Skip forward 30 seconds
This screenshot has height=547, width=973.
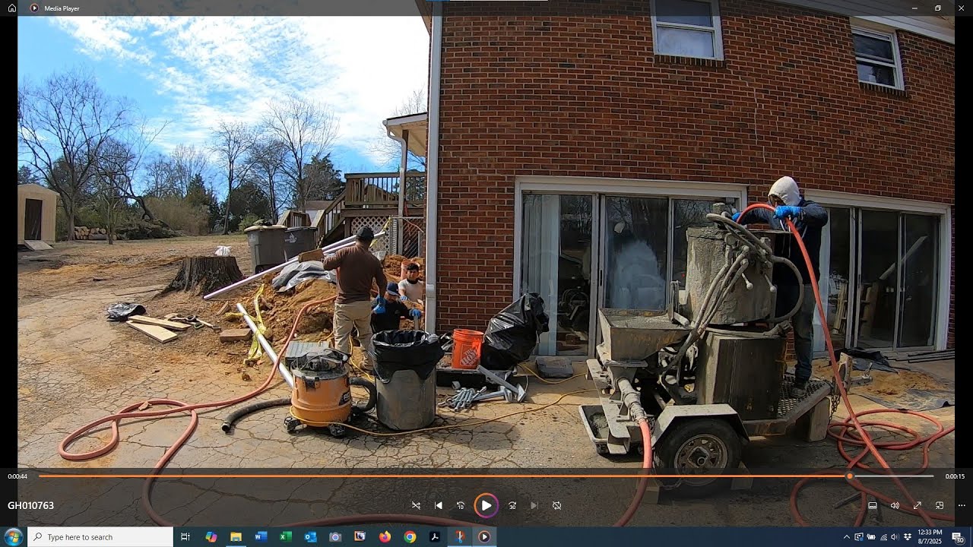click(512, 505)
